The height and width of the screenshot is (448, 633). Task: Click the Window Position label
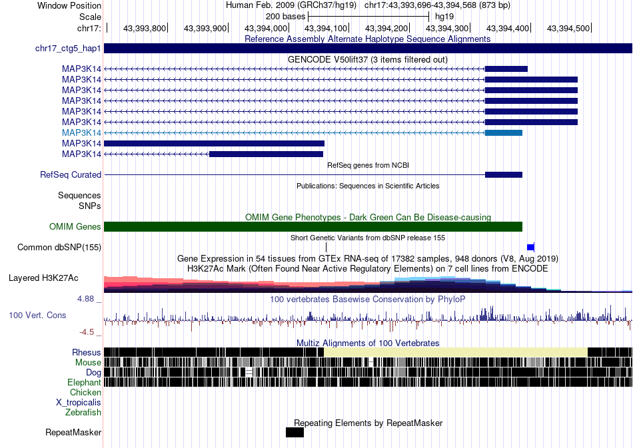[69, 5]
